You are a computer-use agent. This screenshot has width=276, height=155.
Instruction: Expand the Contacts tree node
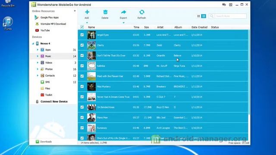(38, 76)
